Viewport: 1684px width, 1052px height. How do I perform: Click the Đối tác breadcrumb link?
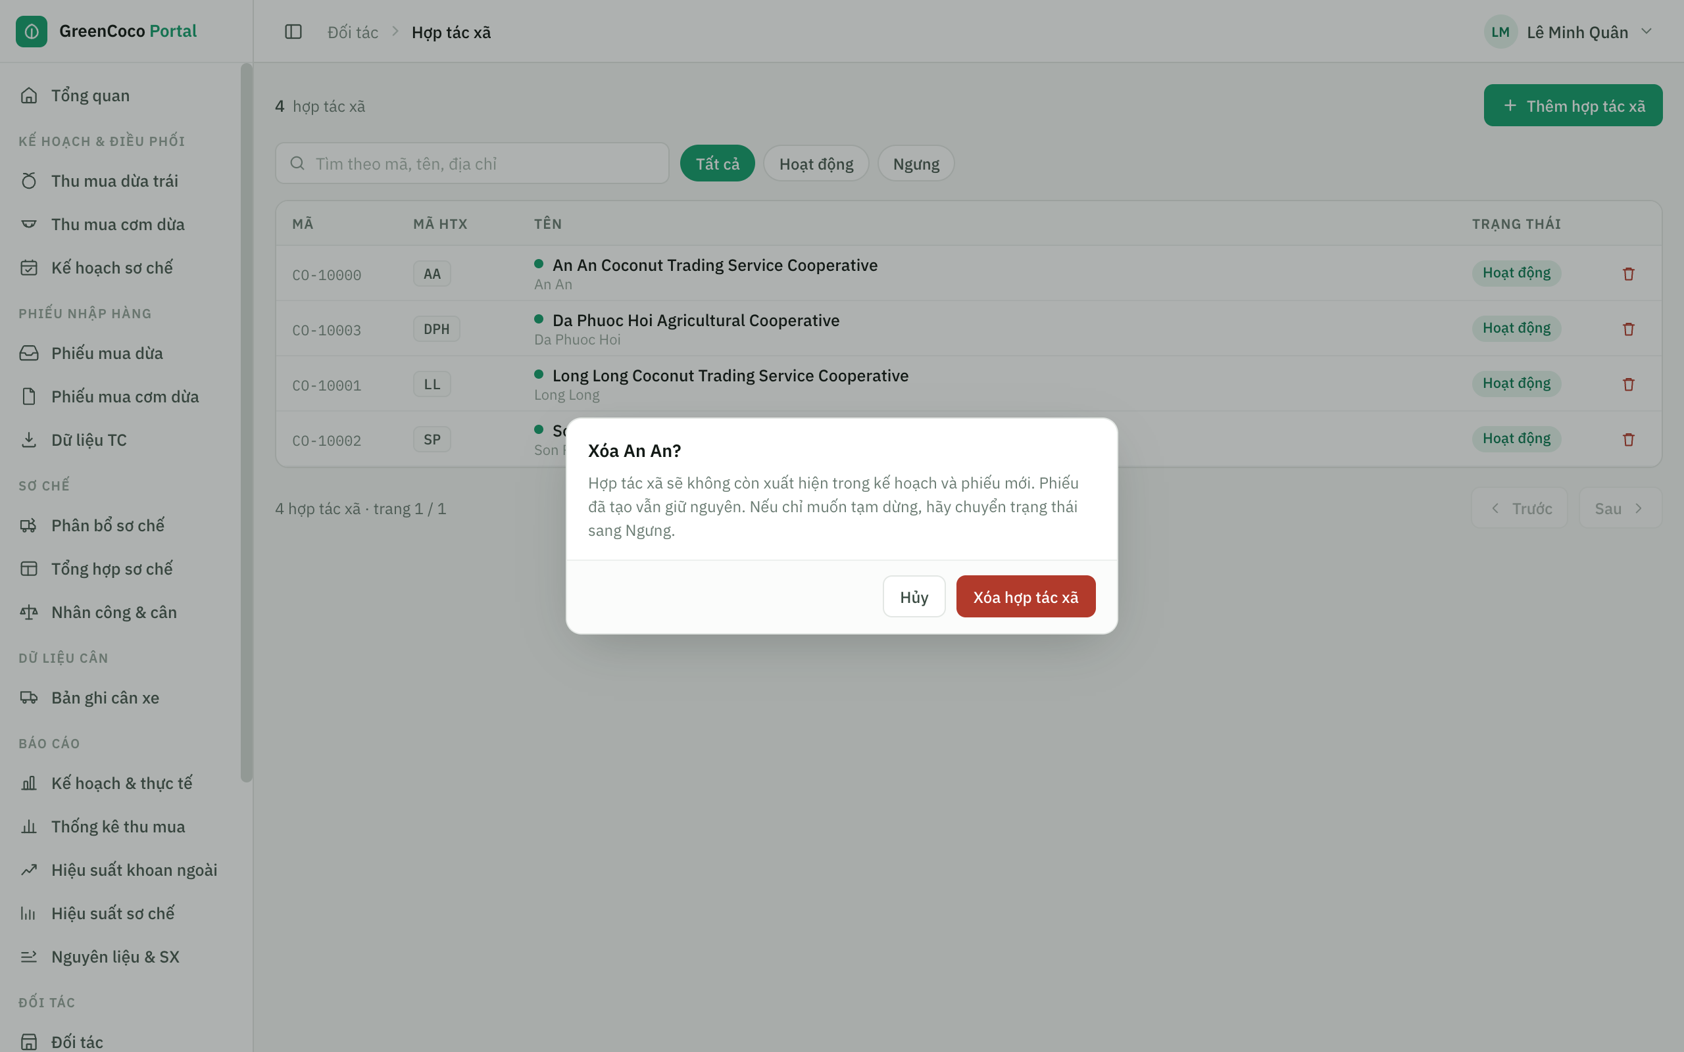[353, 32]
